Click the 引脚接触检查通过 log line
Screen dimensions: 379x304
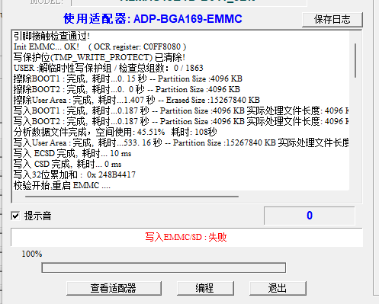tap(52, 36)
